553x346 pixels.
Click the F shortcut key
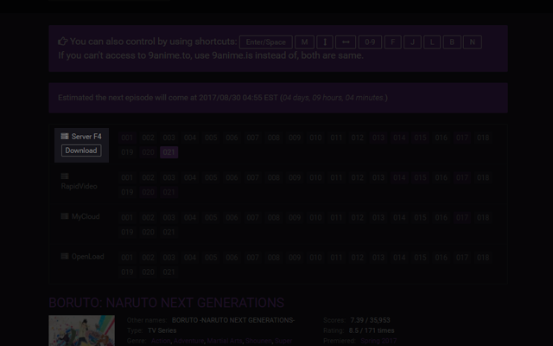[392, 42]
